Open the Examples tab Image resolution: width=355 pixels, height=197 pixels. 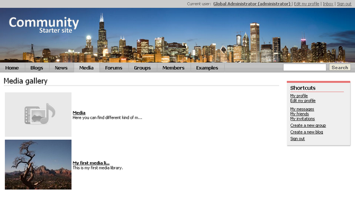207,68
